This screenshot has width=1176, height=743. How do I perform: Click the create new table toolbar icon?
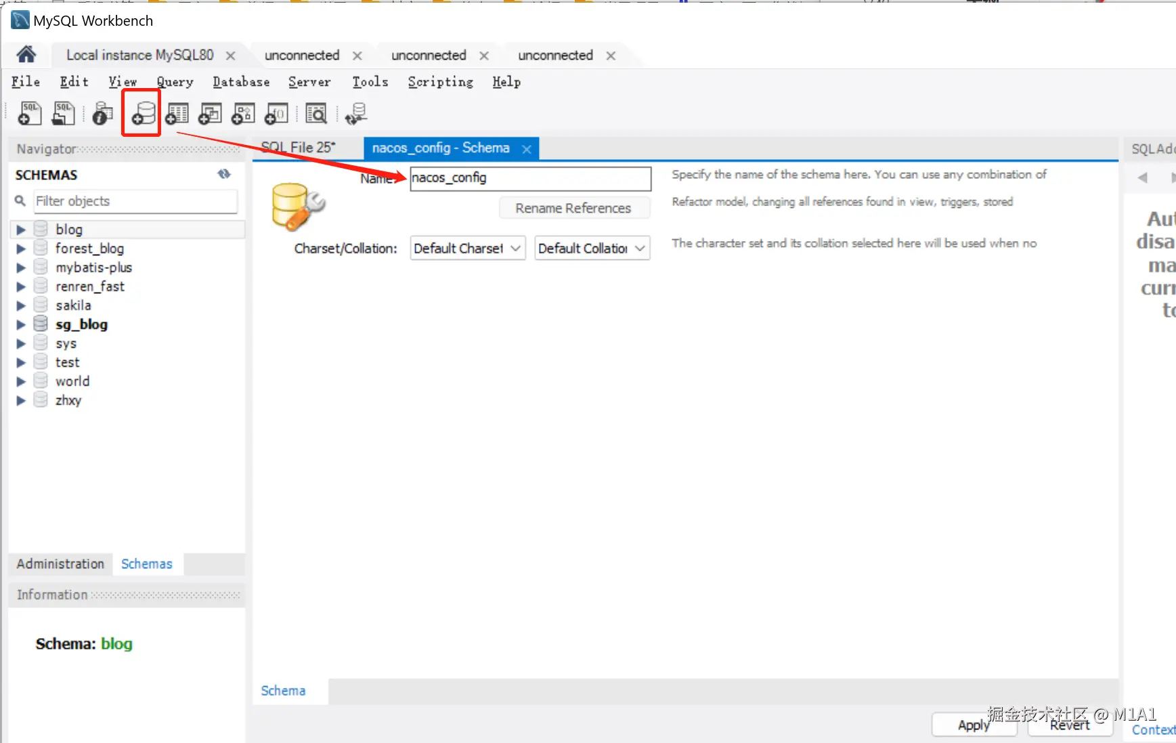tap(177, 113)
